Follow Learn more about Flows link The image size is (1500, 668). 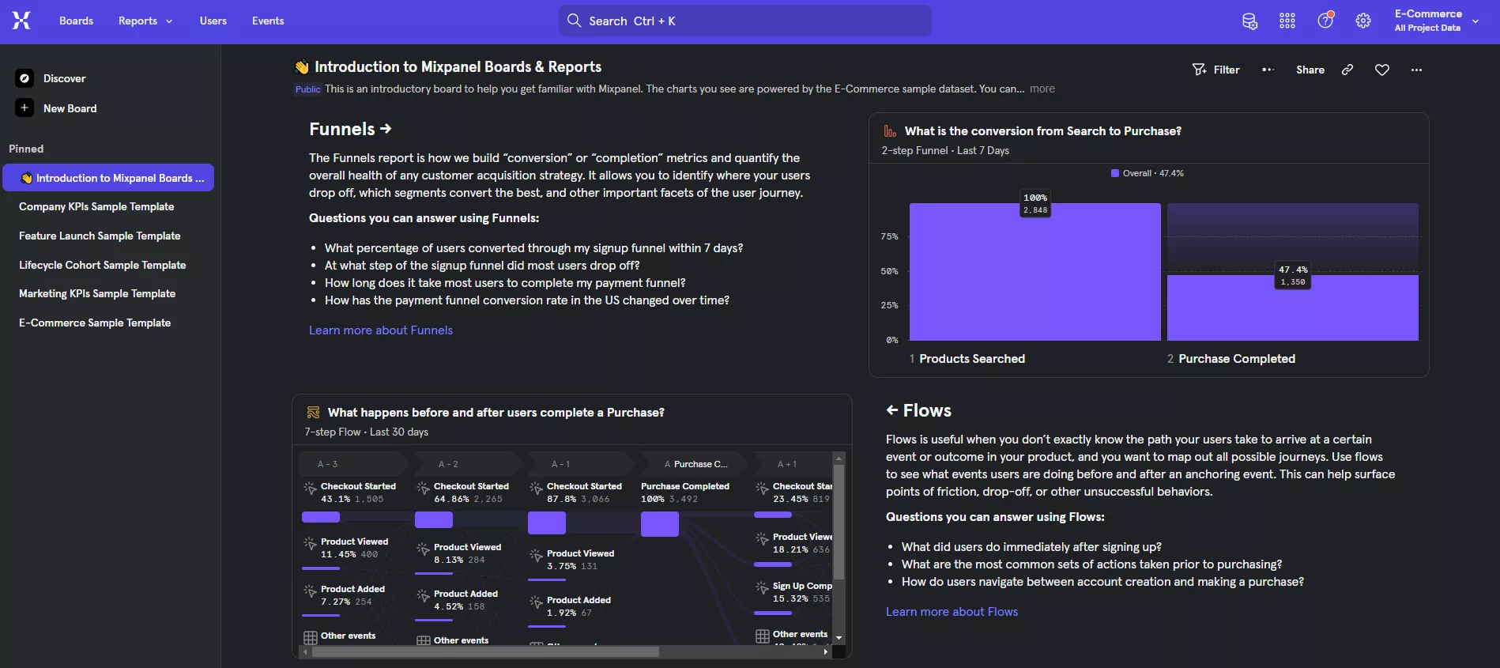click(952, 612)
